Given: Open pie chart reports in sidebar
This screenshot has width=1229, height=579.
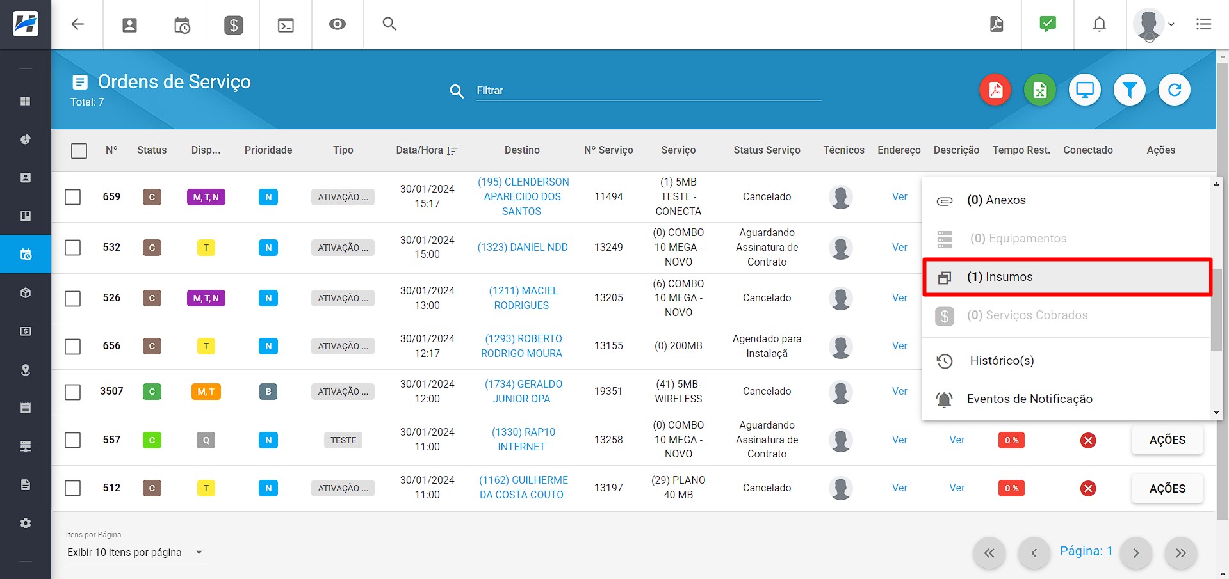Looking at the screenshot, I should (26, 139).
